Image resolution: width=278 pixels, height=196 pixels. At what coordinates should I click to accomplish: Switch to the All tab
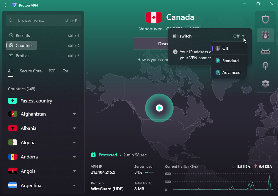pyautogui.click(x=10, y=71)
